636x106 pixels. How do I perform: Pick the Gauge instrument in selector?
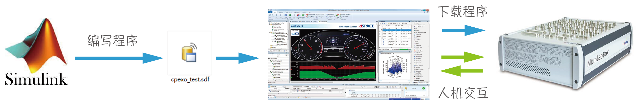coord(416,44)
